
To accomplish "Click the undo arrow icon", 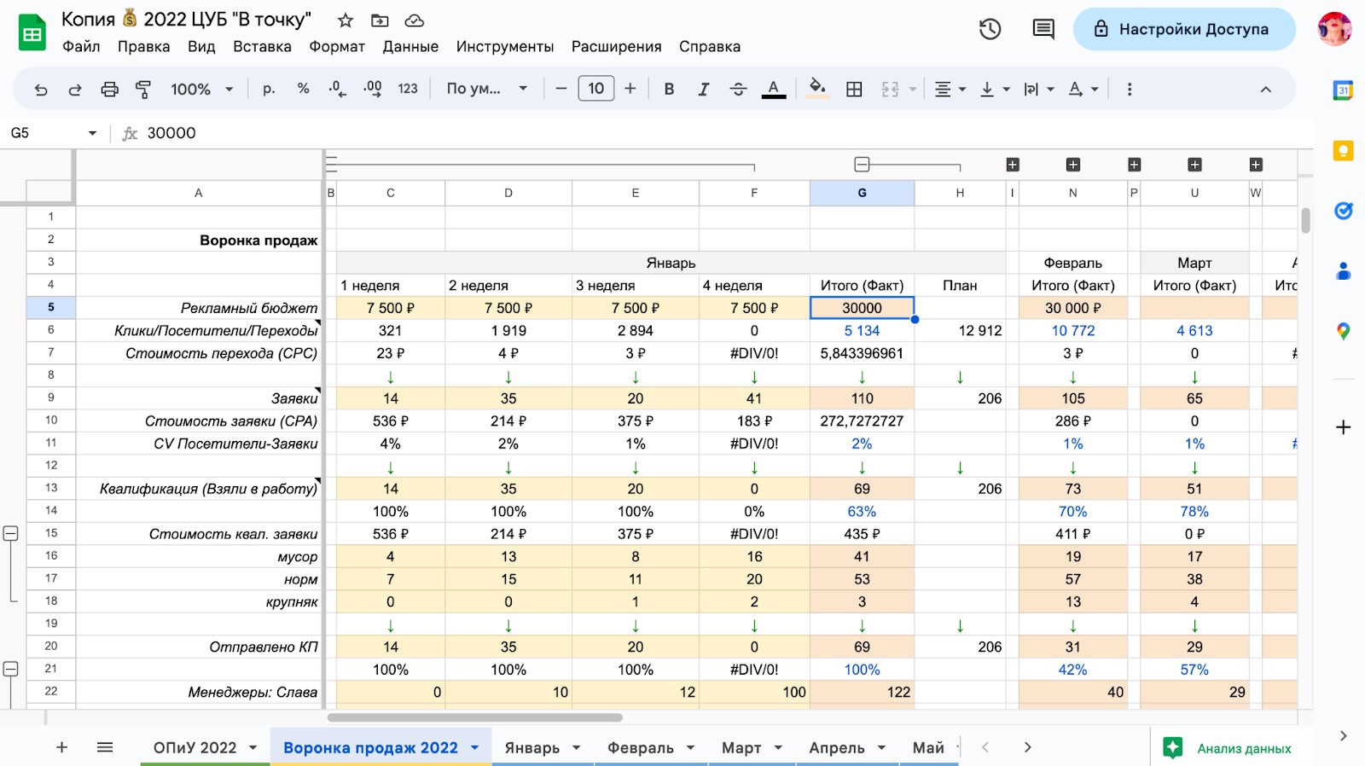I will pyautogui.click(x=40, y=89).
